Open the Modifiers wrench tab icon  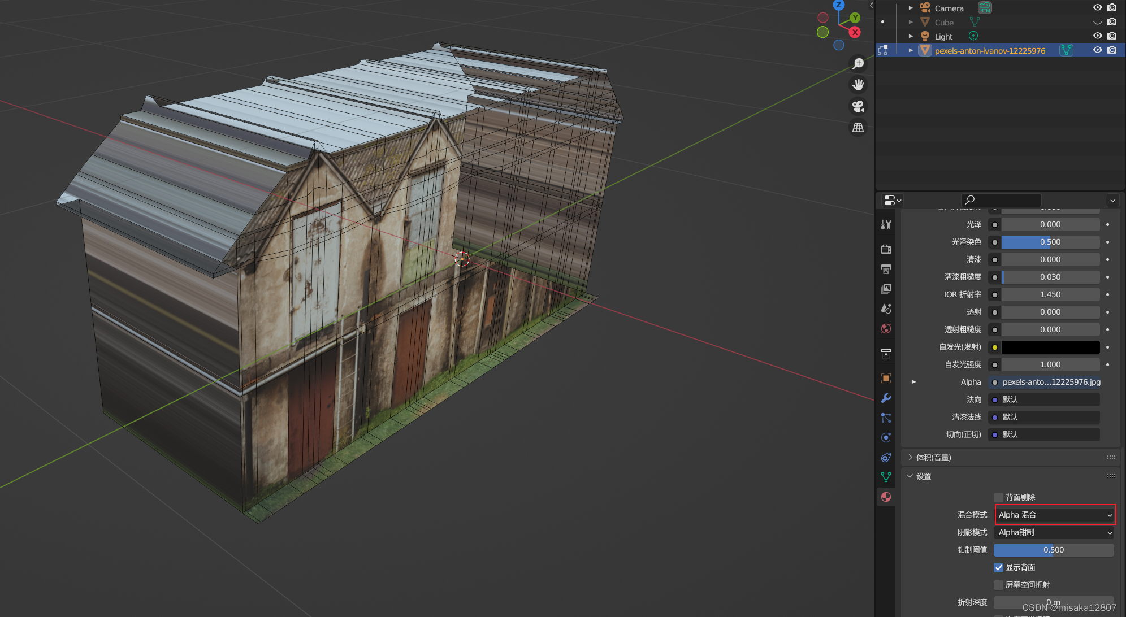click(886, 398)
